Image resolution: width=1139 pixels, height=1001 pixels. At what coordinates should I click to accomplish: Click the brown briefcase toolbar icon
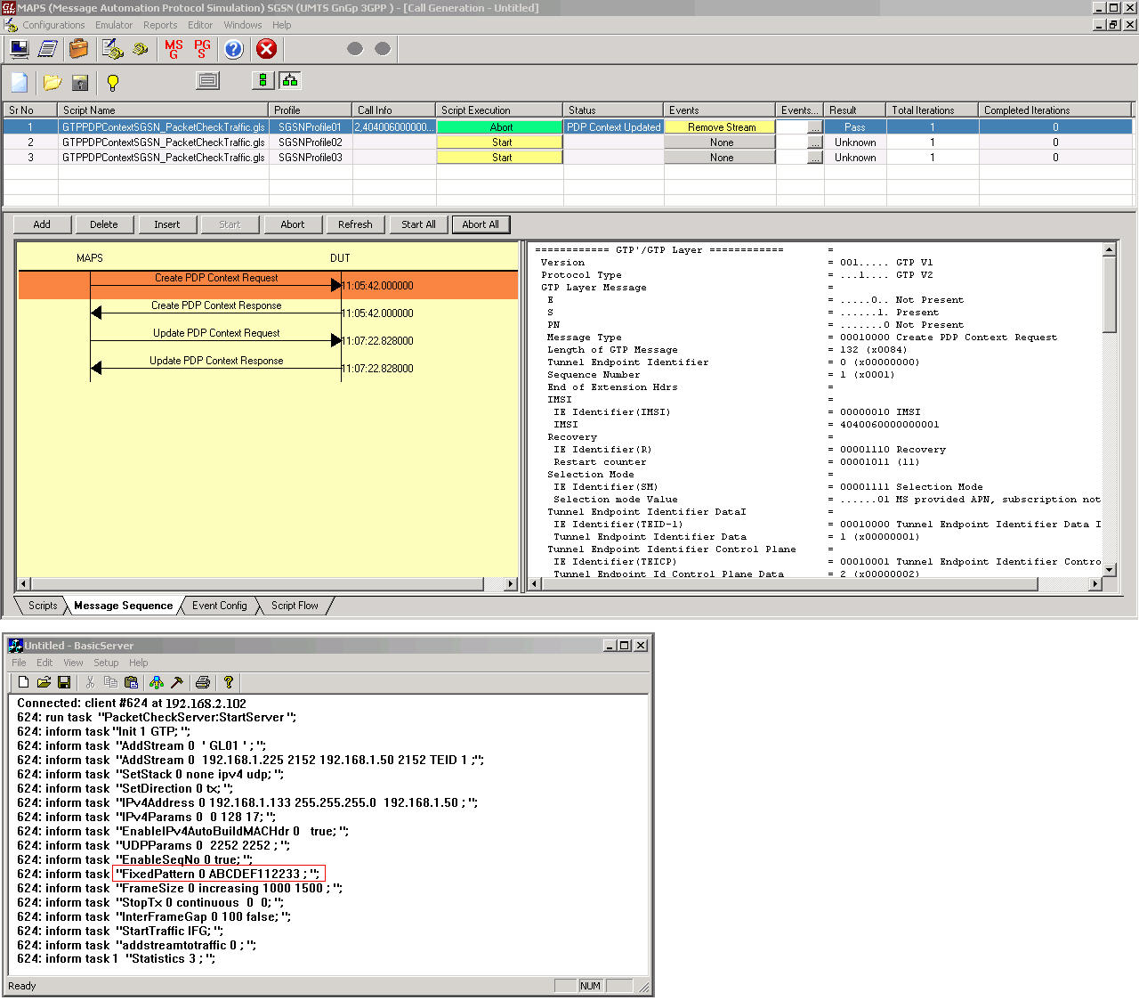click(79, 49)
